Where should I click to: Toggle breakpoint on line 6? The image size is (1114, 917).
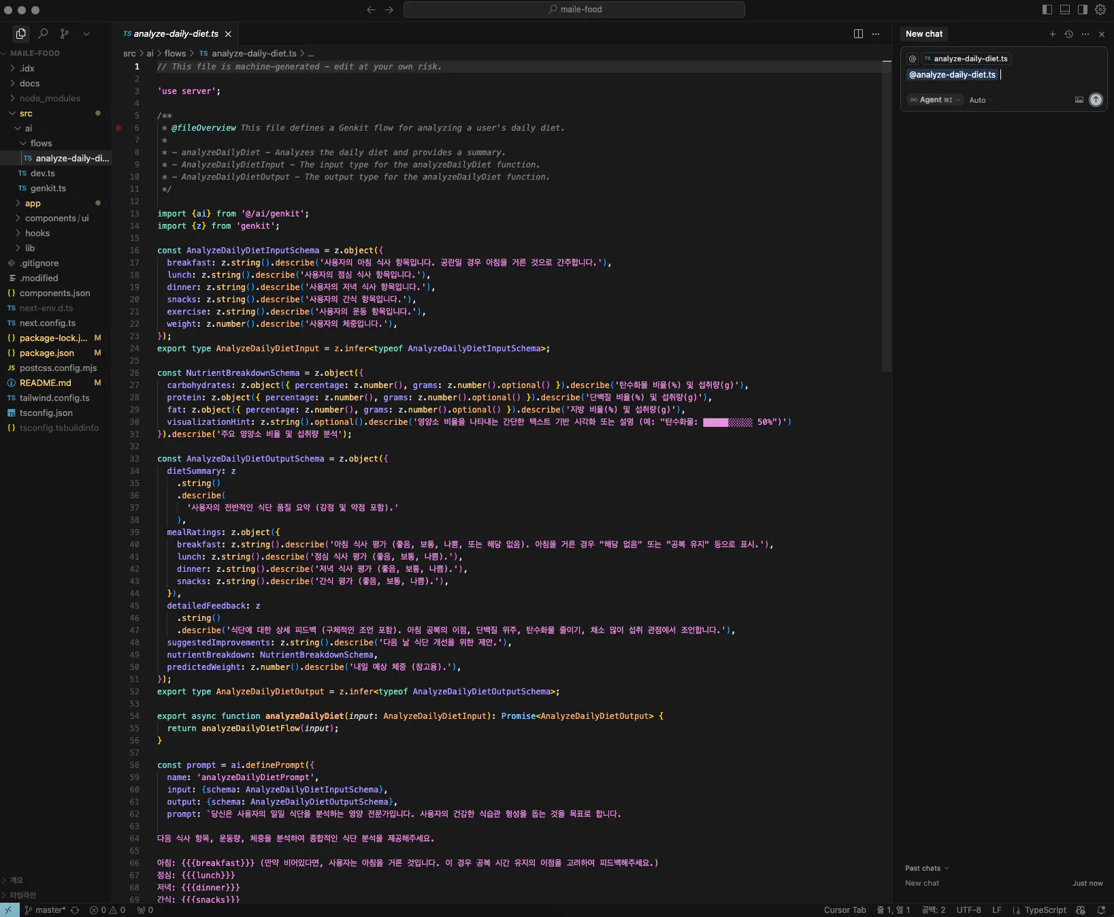click(118, 128)
